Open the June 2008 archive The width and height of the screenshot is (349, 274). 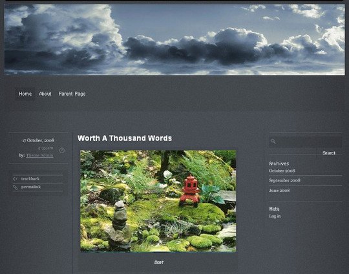(x=279, y=190)
